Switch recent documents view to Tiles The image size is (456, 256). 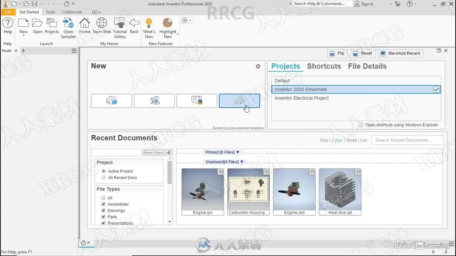324,140
